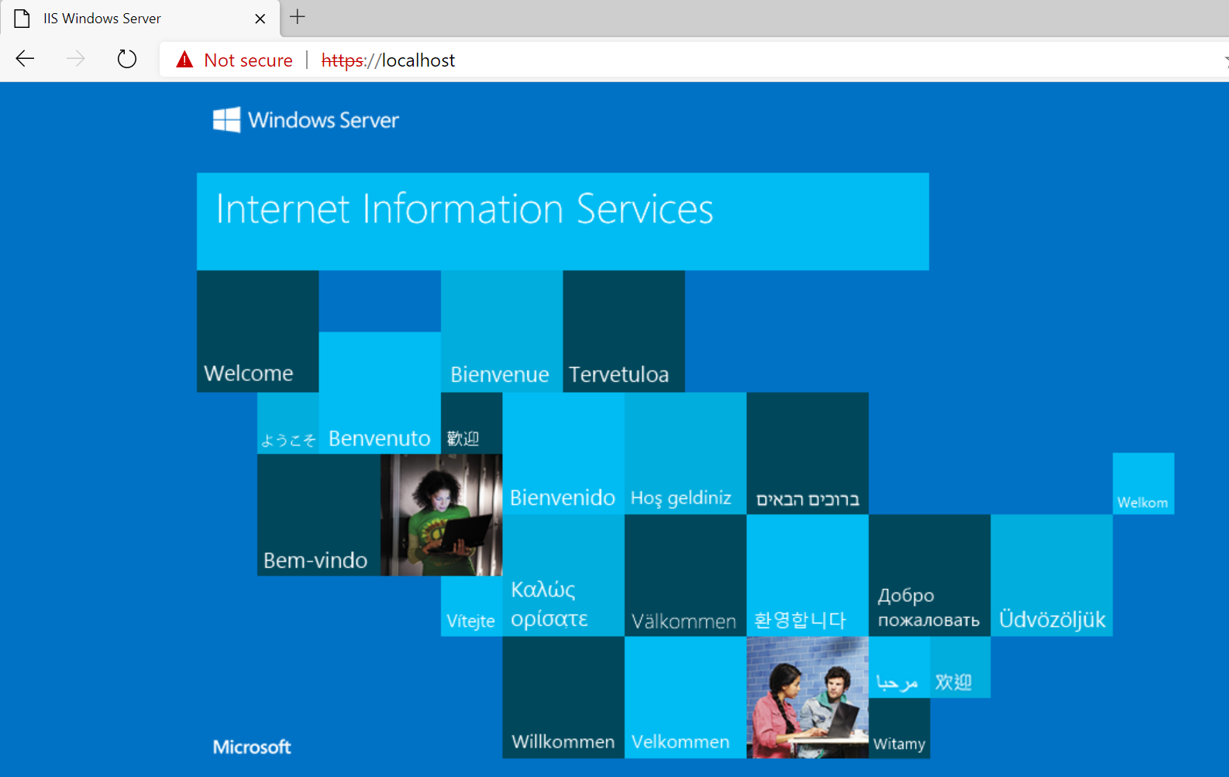
Task: Click the Velkommen tile
Action: click(x=685, y=697)
